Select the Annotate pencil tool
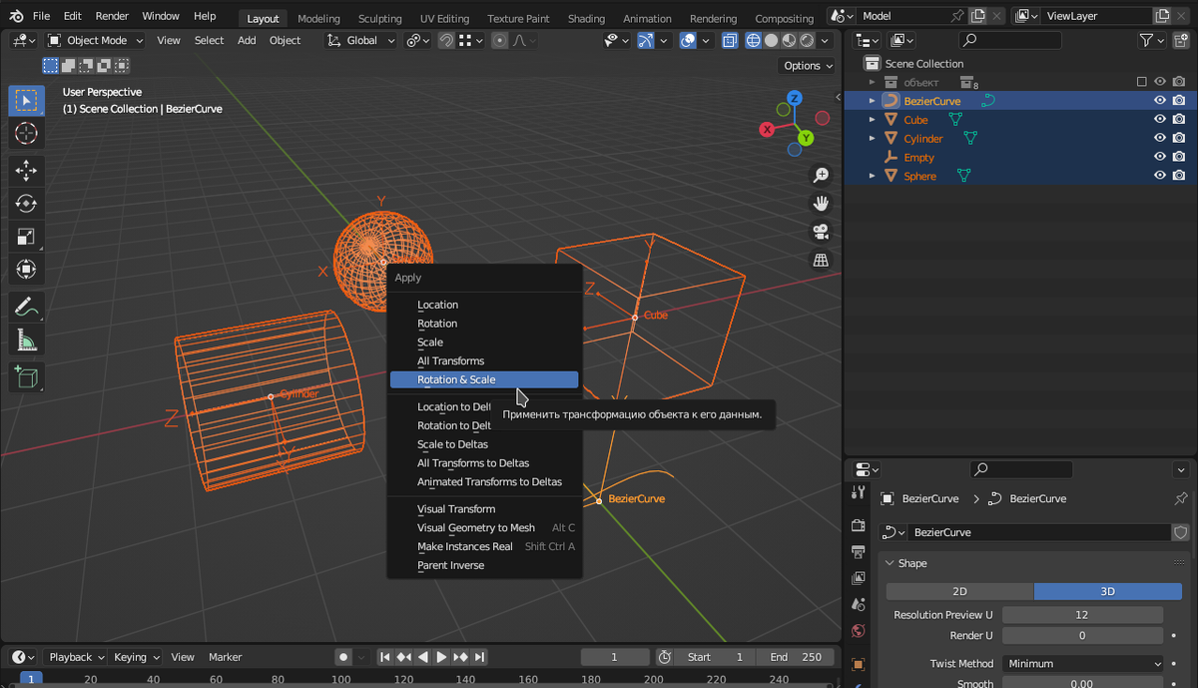The height and width of the screenshot is (688, 1198). tap(27, 307)
